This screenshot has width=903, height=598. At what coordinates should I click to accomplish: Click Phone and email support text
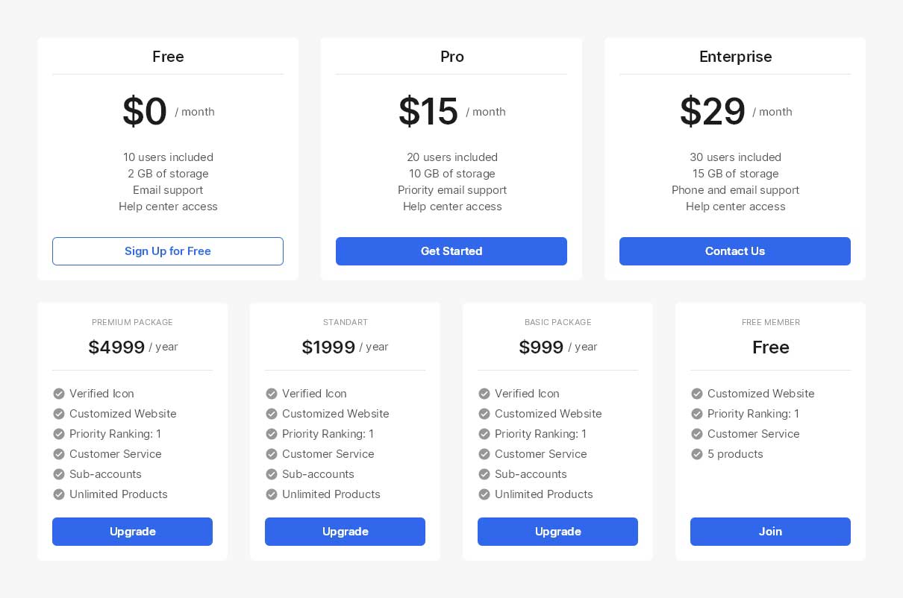pyautogui.click(x=735, y=190)
